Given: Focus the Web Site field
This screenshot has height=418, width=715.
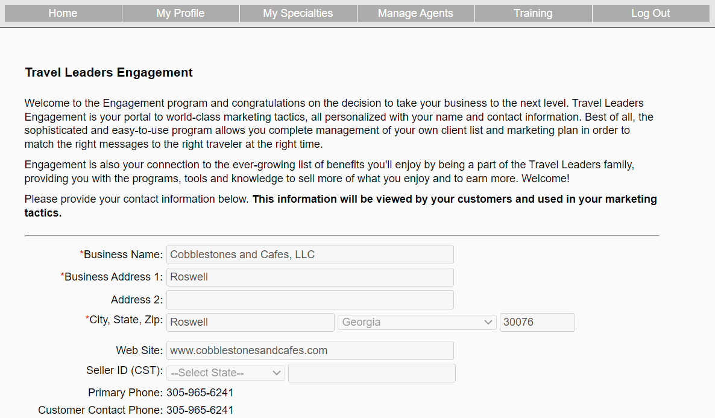Looking at the screenshot, I should [310, 350].
